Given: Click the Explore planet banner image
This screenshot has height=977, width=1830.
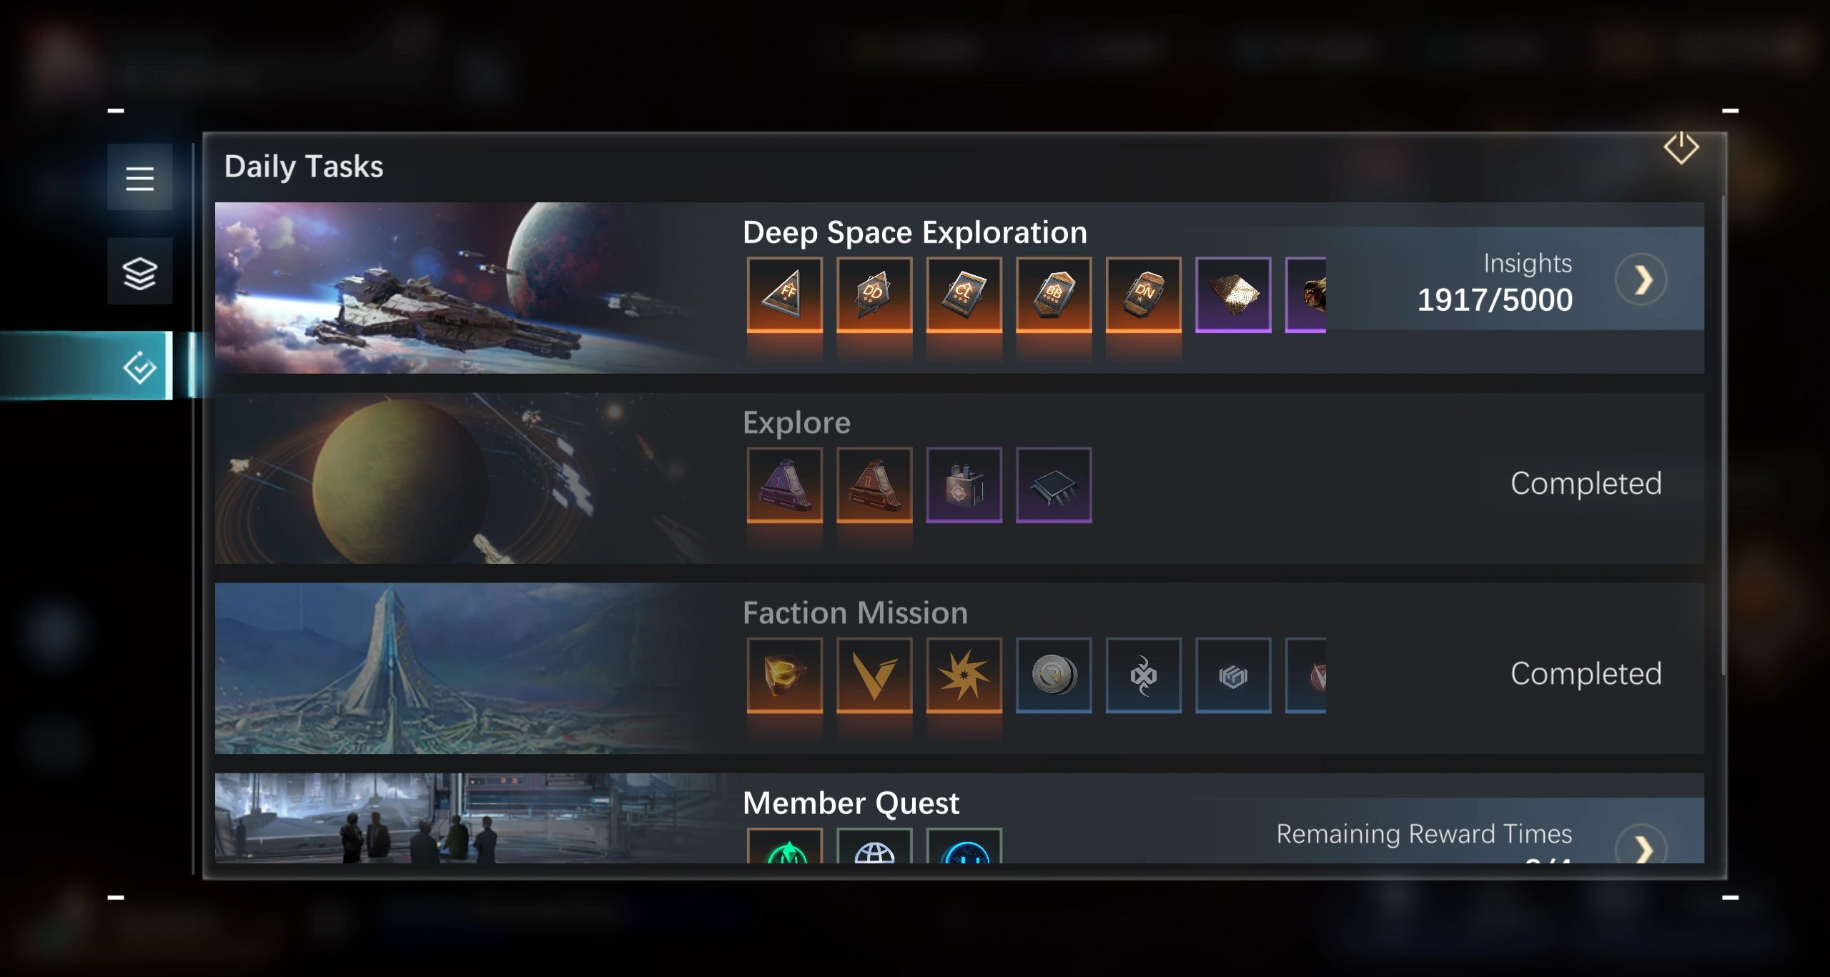Looking at the screenshot, I should click(x=472, y=478).
